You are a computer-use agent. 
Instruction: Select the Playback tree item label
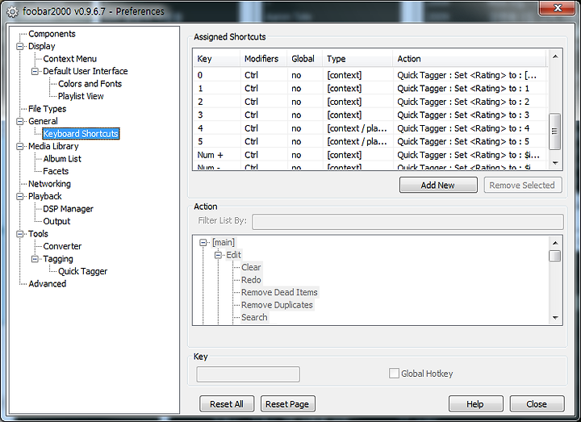(x=45, y=196)
